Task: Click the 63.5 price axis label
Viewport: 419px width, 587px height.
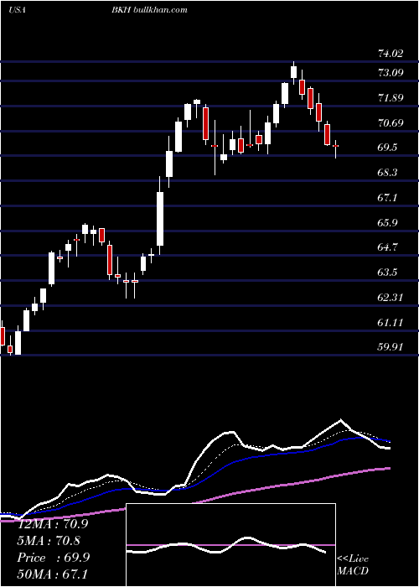Action: 387,273
